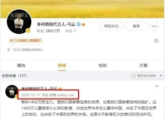Viewport: 165px width, 120px height.
Task: Click the shield icon before 马云公益基金会创始人
Action: pos(9,50)
